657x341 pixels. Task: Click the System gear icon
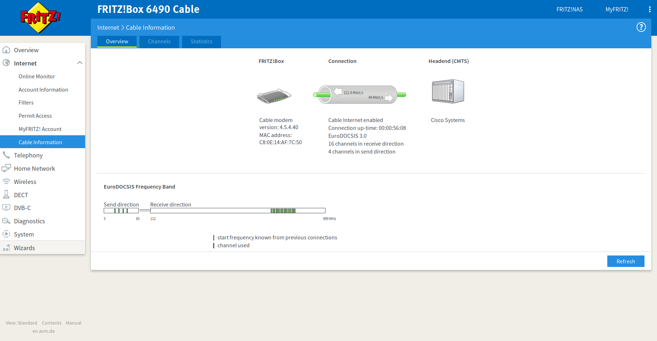coord(6,234)
